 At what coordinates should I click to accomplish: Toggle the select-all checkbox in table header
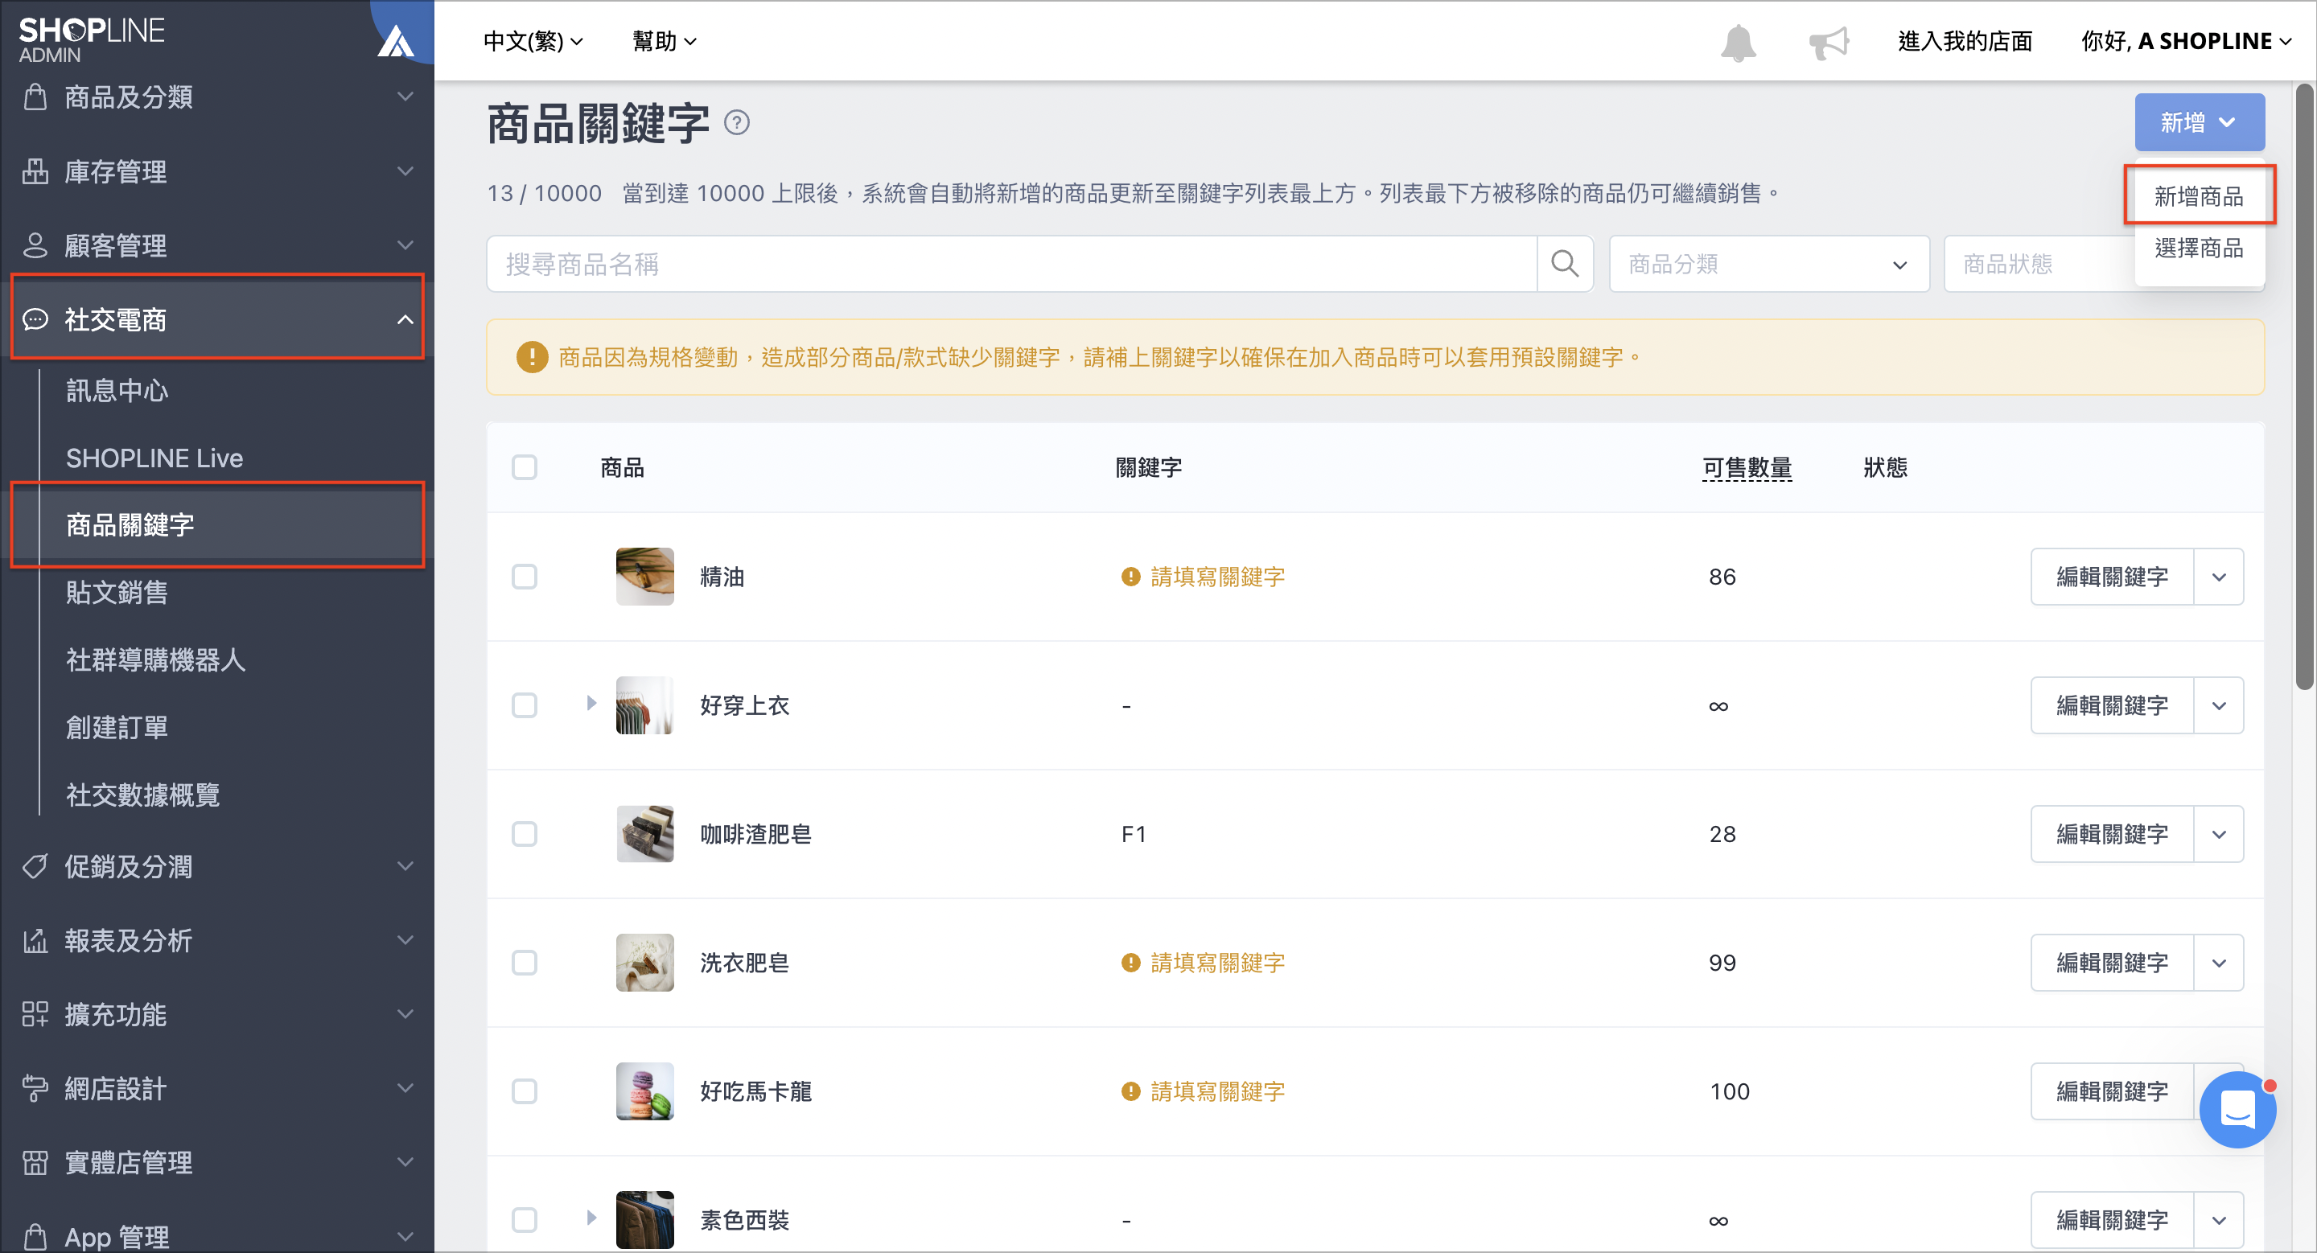click(x=525, y=467)
